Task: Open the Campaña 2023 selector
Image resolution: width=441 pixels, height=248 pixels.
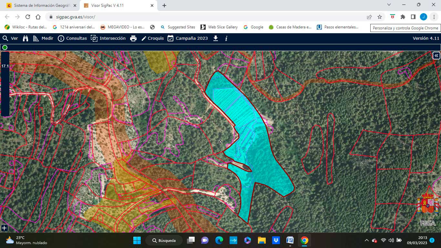Action: tap(188, 38)
